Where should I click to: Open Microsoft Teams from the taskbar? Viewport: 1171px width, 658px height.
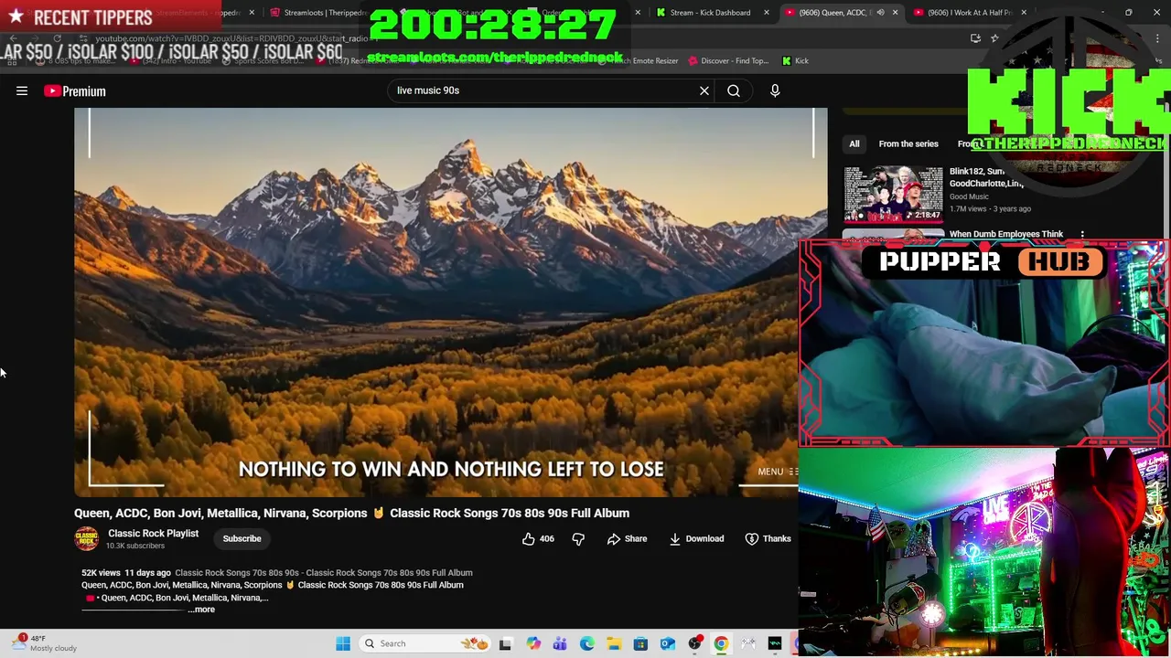click(x=560, y=643)
